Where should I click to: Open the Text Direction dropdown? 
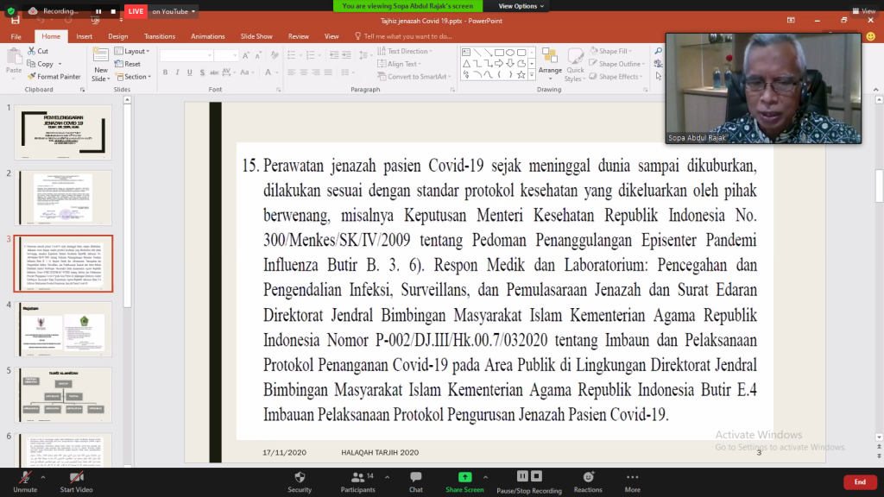tap(406, 51)
